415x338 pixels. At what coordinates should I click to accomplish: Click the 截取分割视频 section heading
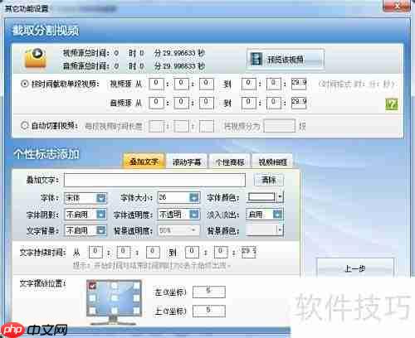click(46, 31)
